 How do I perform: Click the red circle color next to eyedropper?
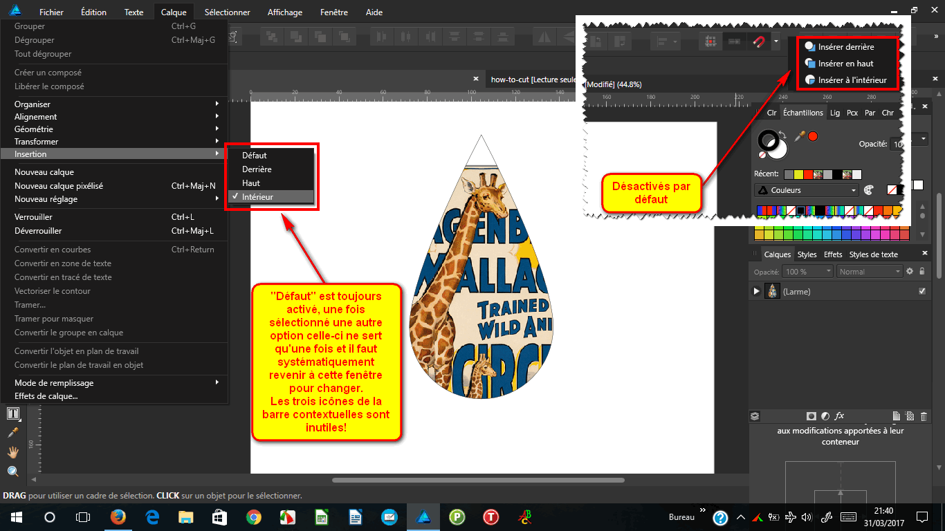coord(813,136)
